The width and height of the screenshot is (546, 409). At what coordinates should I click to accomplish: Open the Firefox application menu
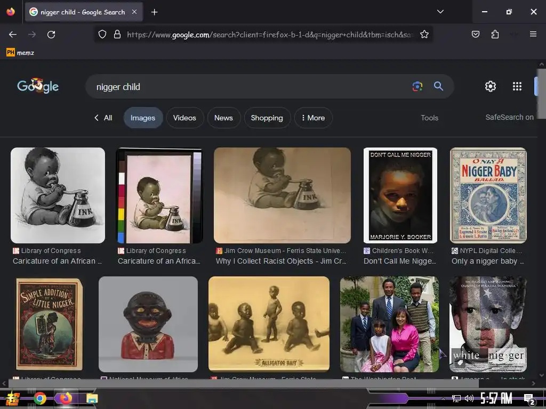pos(533,34)
